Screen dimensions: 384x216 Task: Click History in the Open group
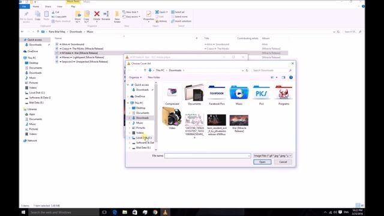(161, 22)
